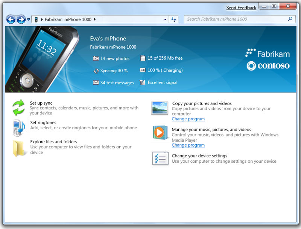This screenshot has height=229, width=301.
Task: Expand the arrow before Fabrikam mPhone 1000
Action: point(42,19)
